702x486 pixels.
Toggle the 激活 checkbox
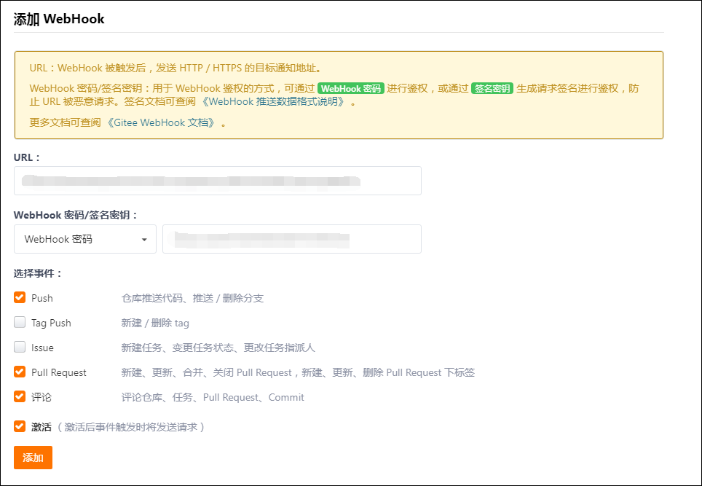coord(20,427)
